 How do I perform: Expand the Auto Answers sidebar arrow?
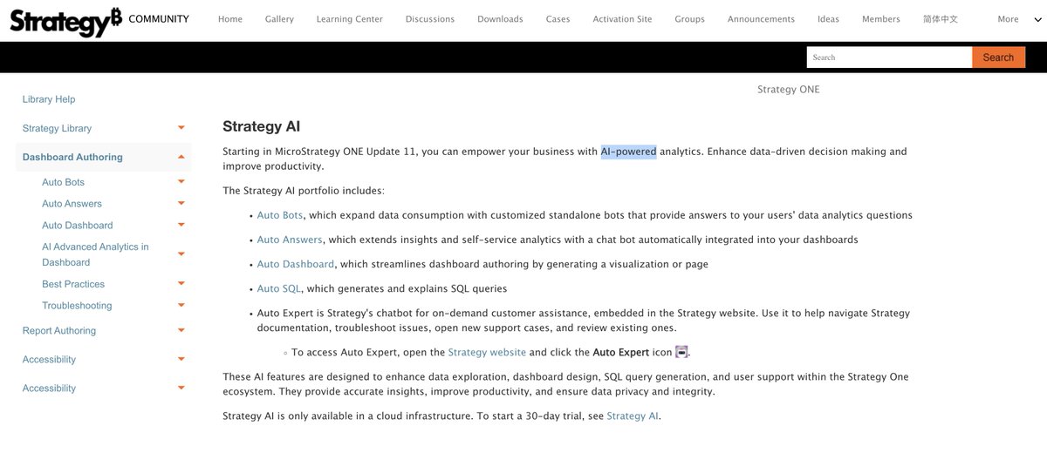(181, 204)
